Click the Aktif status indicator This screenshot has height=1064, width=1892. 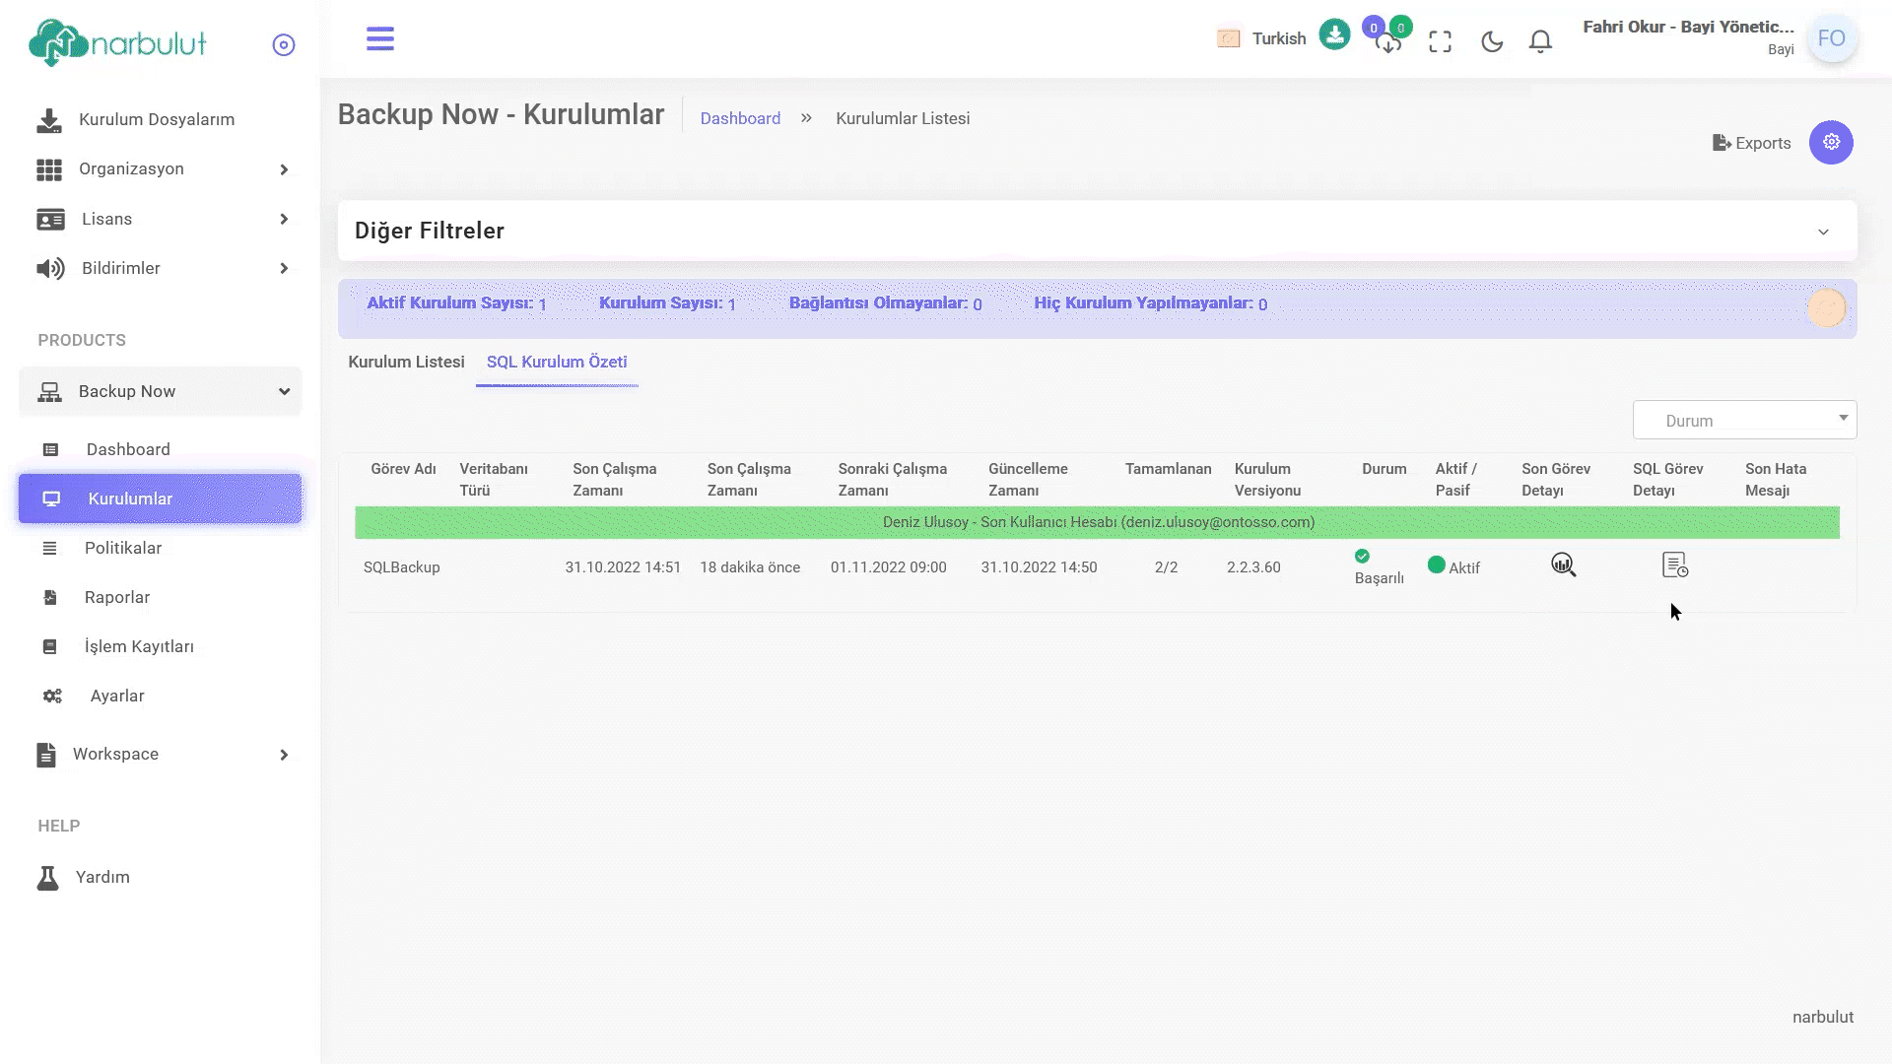pos(1453,566)
